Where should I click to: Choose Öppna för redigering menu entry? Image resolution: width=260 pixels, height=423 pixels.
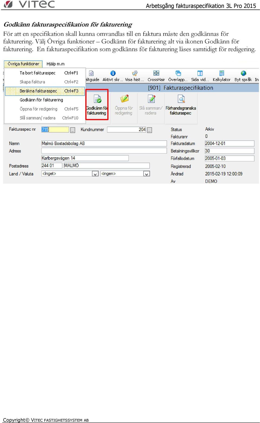point(45,109)
